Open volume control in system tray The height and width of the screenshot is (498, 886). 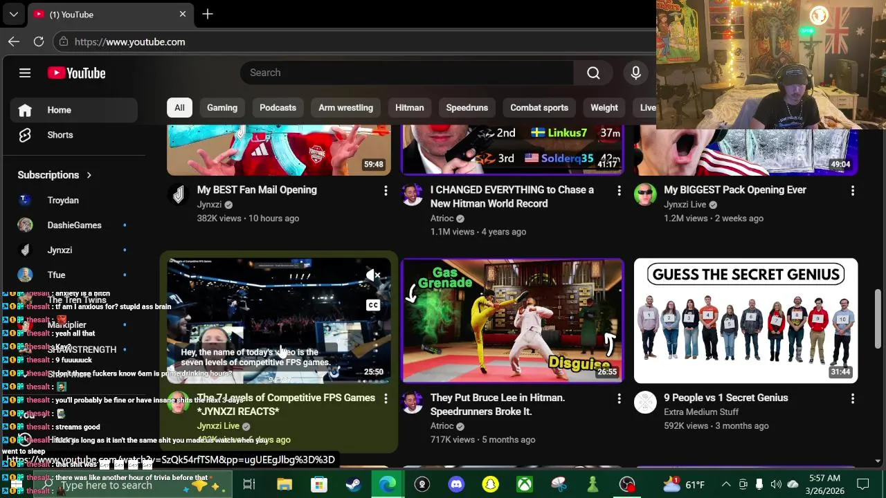point(776,484)
